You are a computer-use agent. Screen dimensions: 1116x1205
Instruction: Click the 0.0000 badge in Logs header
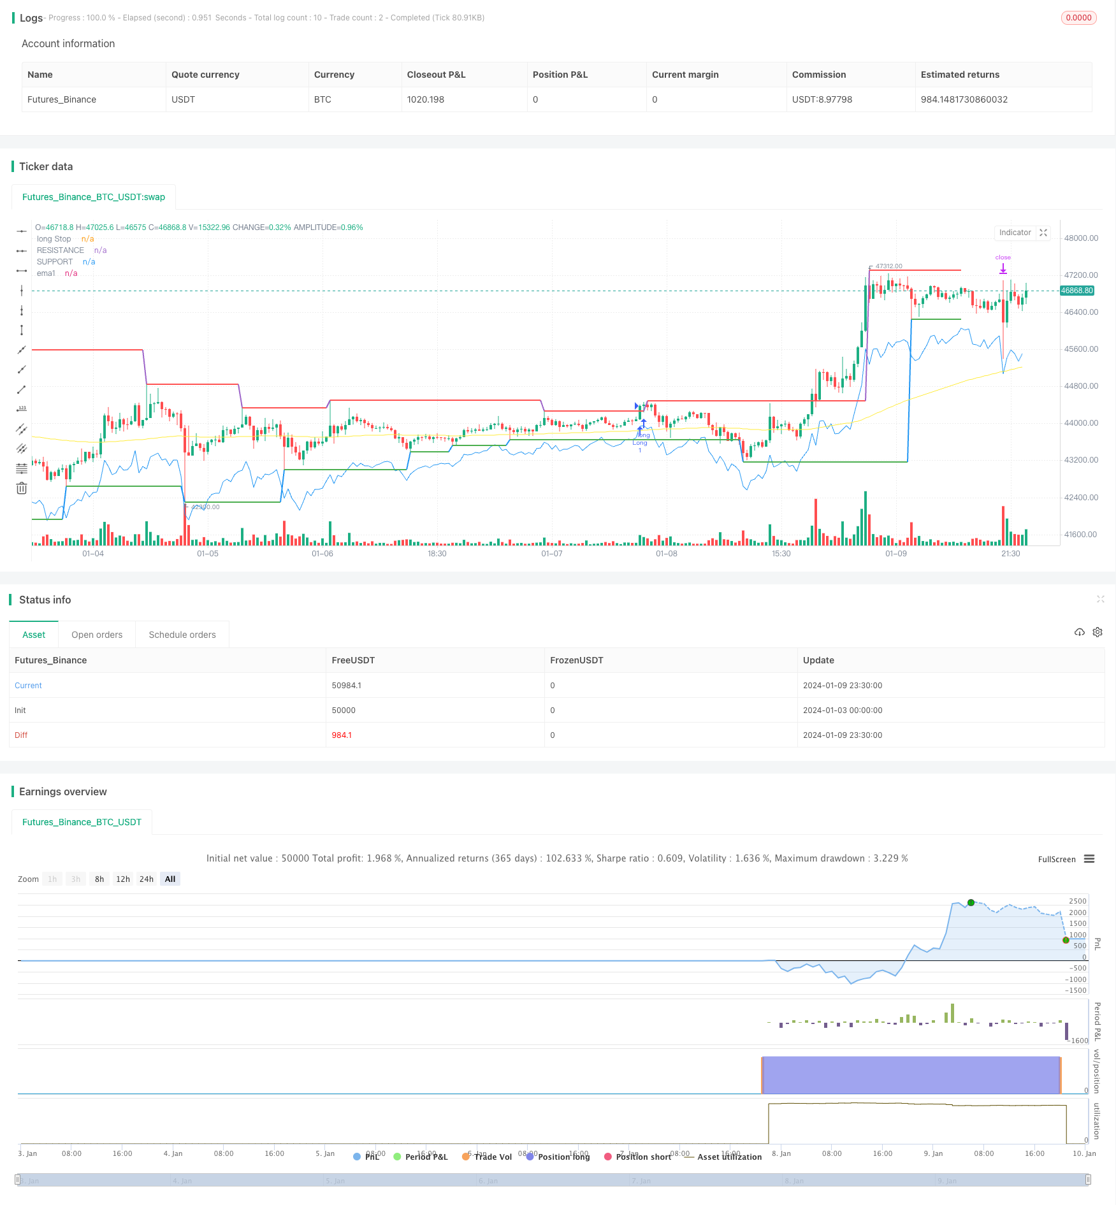pyautogui.click(x=1078, y=18)
